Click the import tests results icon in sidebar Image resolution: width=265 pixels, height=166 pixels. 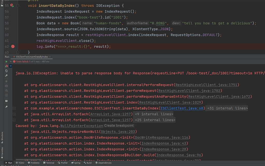point(6,95)
